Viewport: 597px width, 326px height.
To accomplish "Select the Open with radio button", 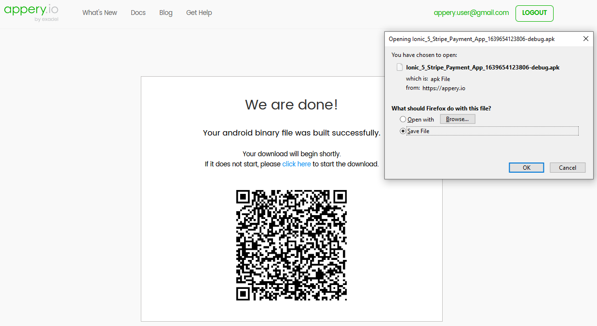I will click(403, 119).
